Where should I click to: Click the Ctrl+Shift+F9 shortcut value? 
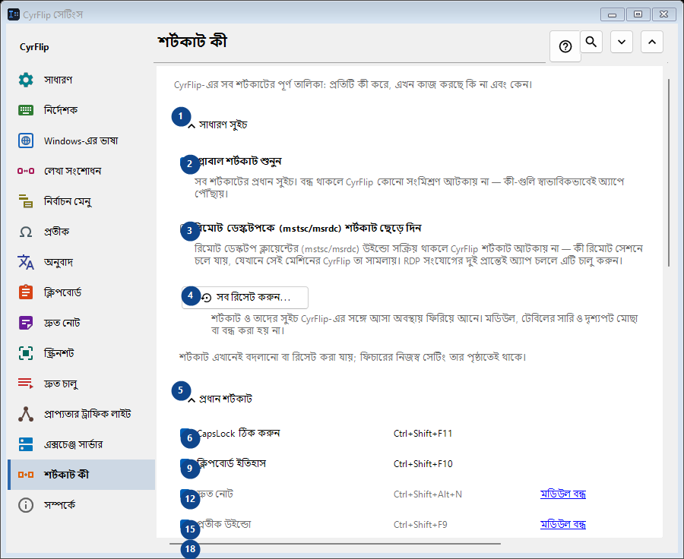(420, 524)
